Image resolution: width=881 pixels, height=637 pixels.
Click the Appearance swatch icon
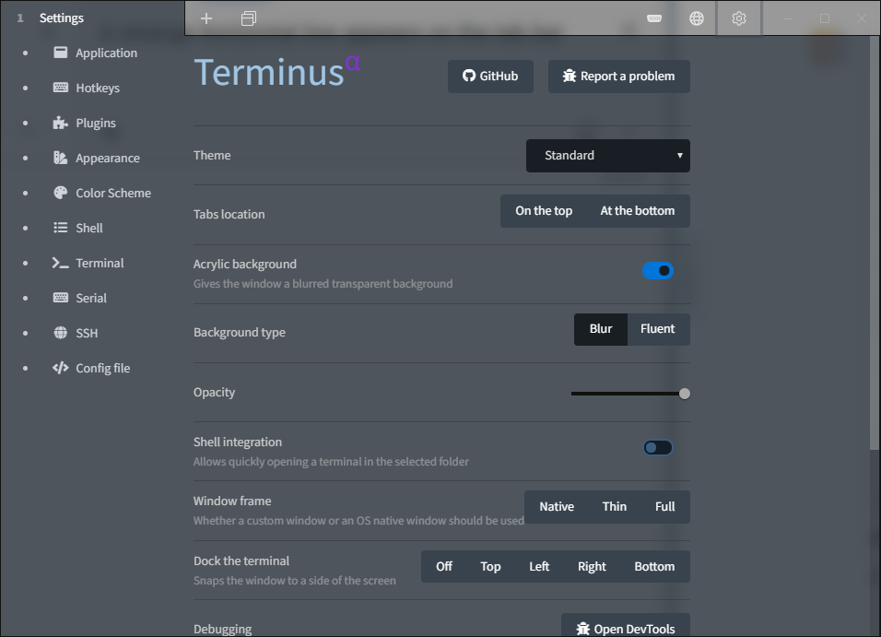(60, 158)
